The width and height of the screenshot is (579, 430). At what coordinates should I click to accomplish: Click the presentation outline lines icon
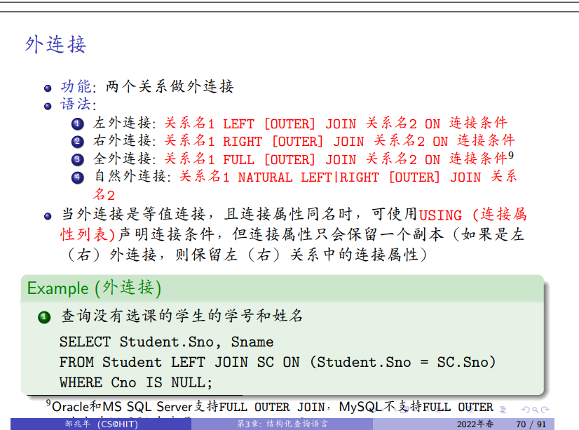pos(502,410)
